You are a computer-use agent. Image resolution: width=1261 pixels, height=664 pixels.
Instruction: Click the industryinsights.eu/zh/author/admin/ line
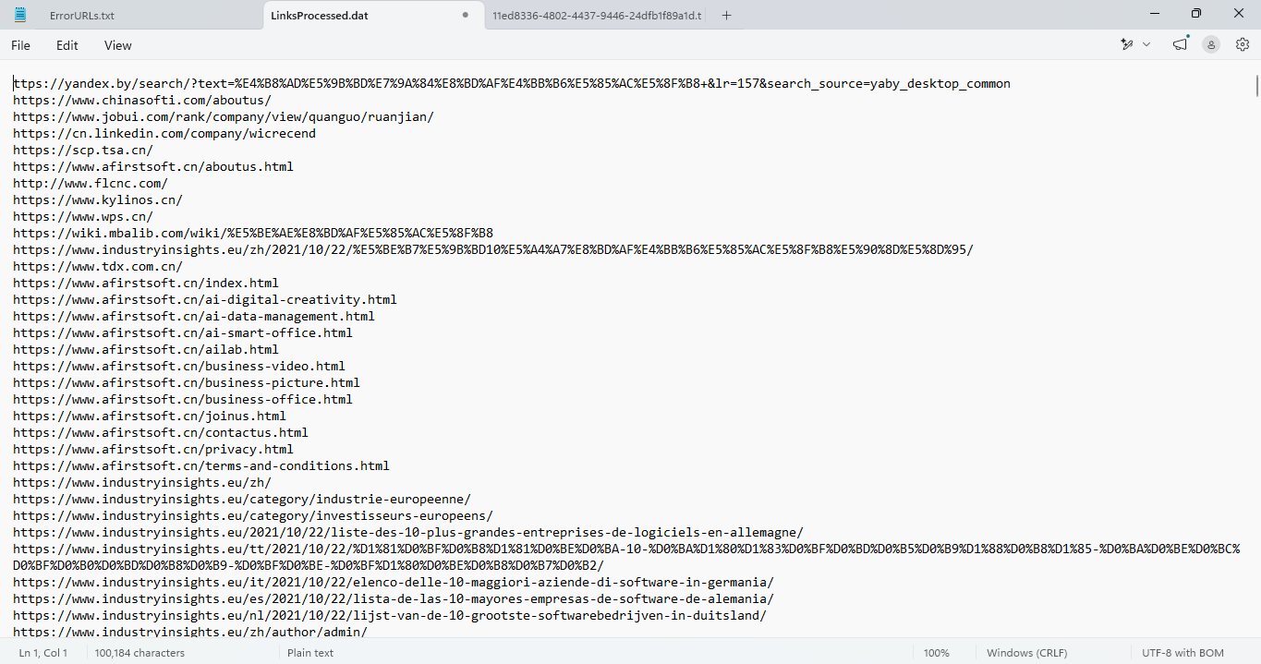(190, 632)
